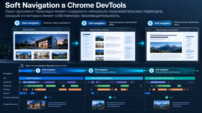Click the search icon in the https://example.ru/ address bar
Screen dimensions: 202x113
pos(21,30)
